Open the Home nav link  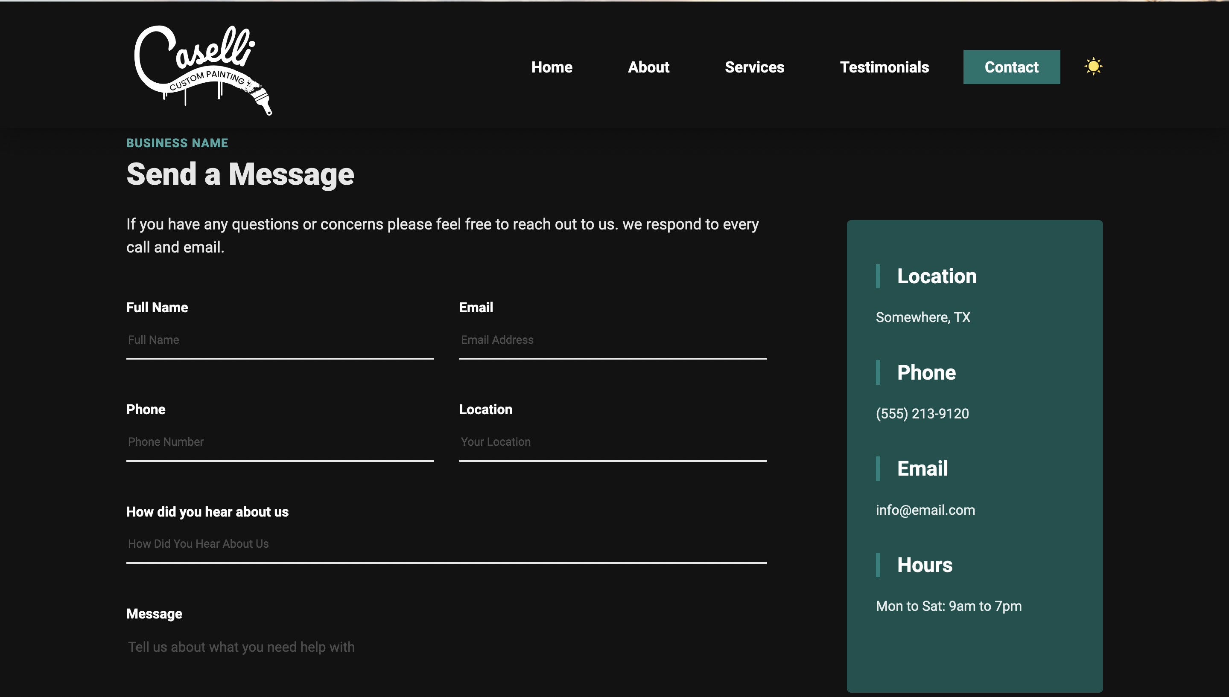(552, 67)
